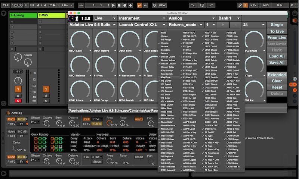Stop playback with the Stop button

tap(119, 5)
